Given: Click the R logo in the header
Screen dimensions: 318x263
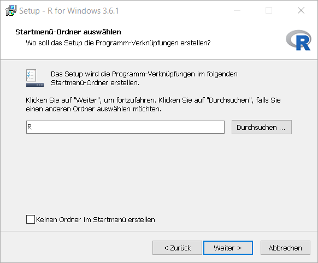Looking at the screenshot, I should 298,40.
